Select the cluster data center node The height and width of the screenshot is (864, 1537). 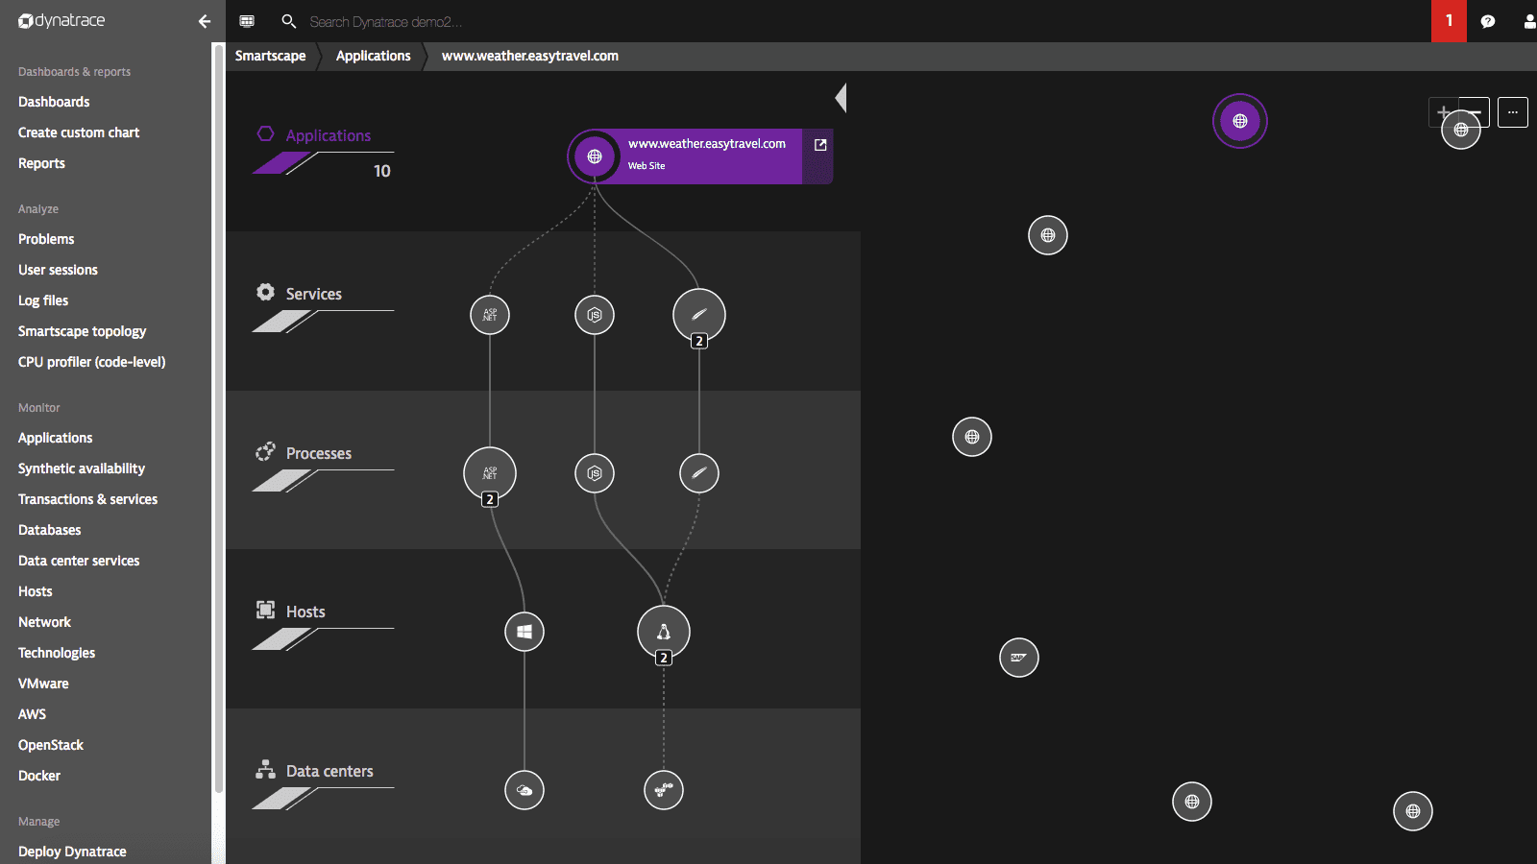[664, 790]
